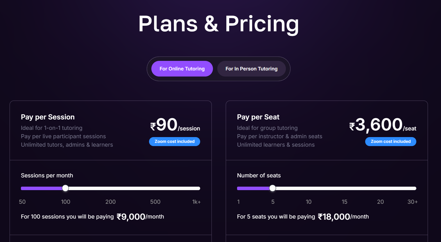Select the 50 sessions tick label
The image size is (441, 242).
point(22,202)
